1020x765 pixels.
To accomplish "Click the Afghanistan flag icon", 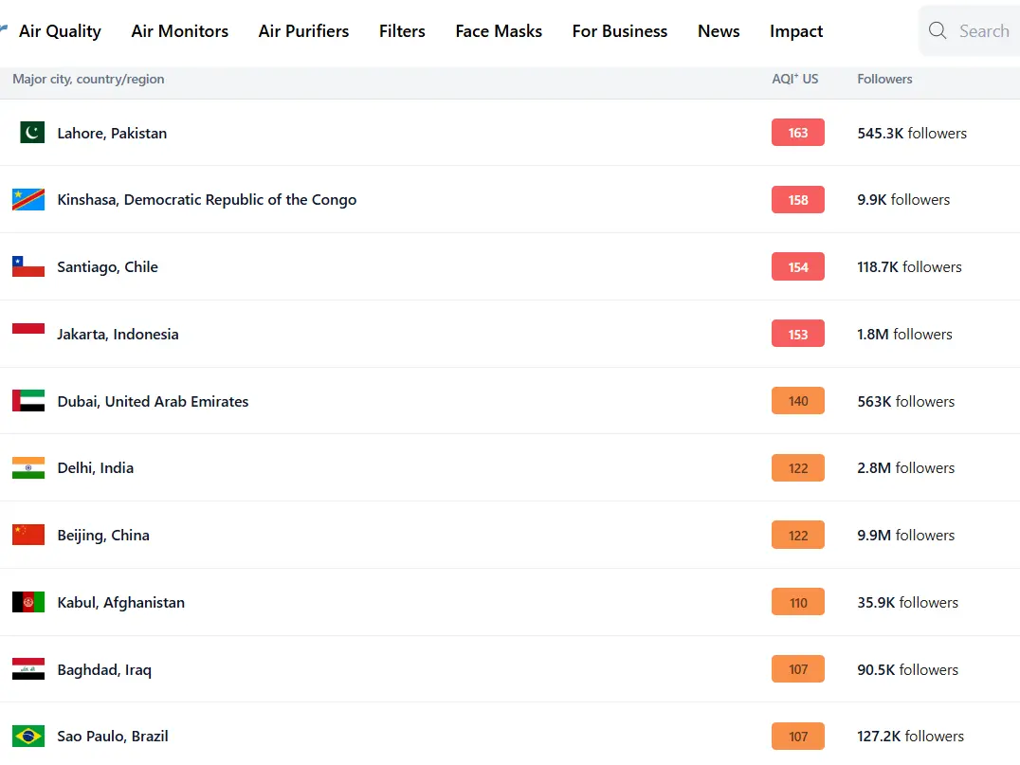I will click(28, 602).
